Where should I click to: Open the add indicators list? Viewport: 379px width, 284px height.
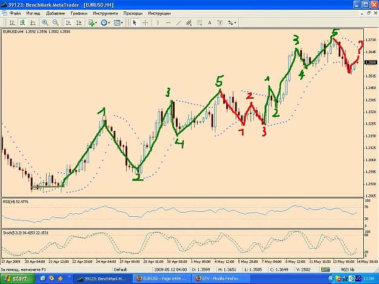coord(92,23)
